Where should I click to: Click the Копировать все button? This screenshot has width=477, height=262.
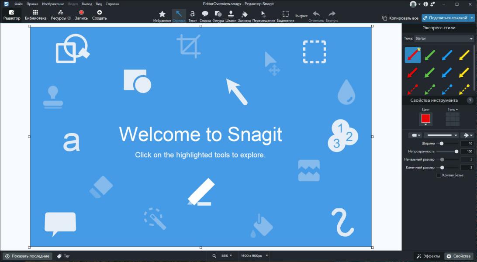400,18
